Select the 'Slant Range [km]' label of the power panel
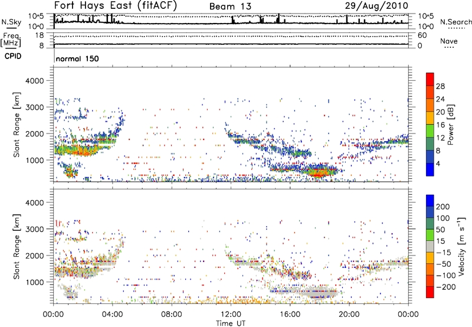This screenshot has height=327, width=472. click(17, 125)
